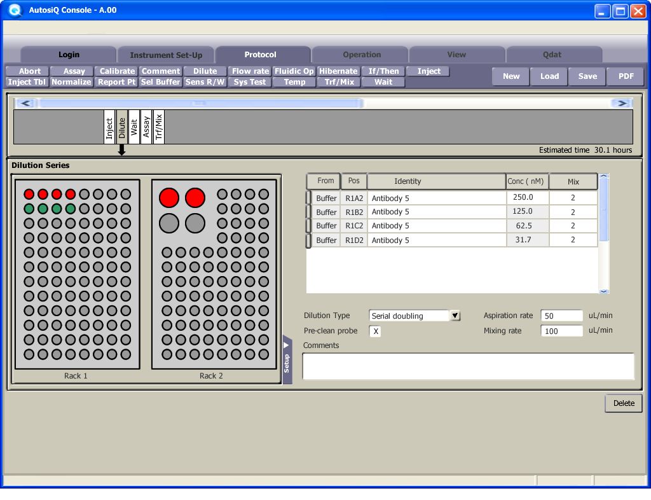This screenshot has width=651, height=500.
Task: Click the Inject Tbl button
Action: pyautogui.click(x=27, y=82)
